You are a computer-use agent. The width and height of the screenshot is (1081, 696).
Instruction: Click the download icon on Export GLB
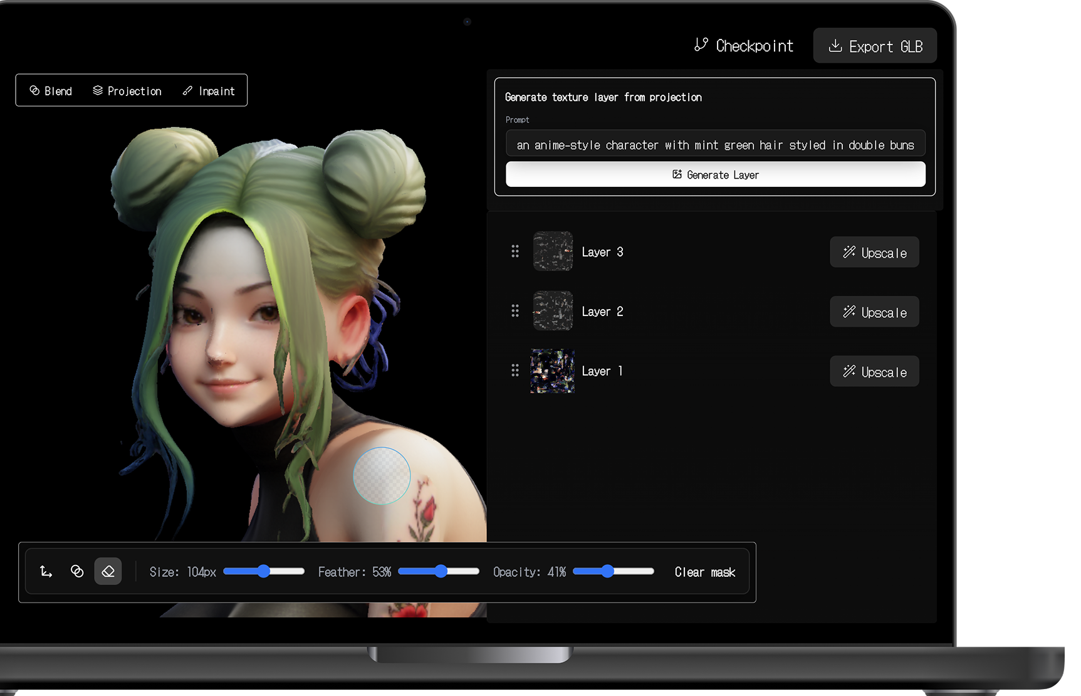coord(835,45)
